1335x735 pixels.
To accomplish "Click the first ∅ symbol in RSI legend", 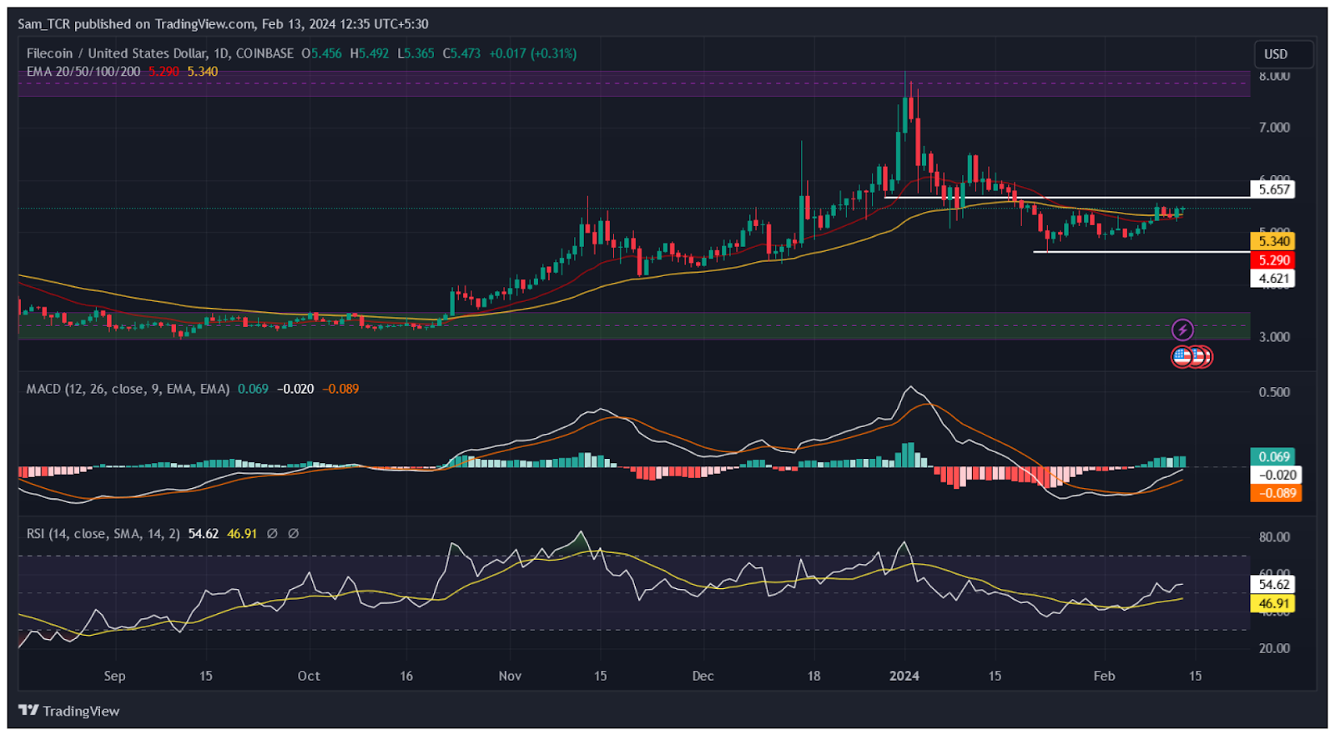I will click(272, 534).
